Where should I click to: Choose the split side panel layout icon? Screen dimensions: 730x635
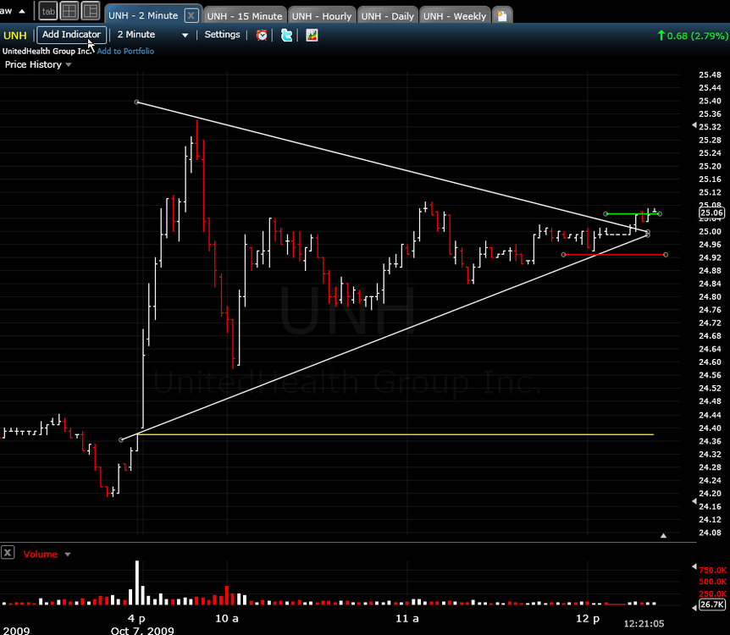click(x=91, y=11)
